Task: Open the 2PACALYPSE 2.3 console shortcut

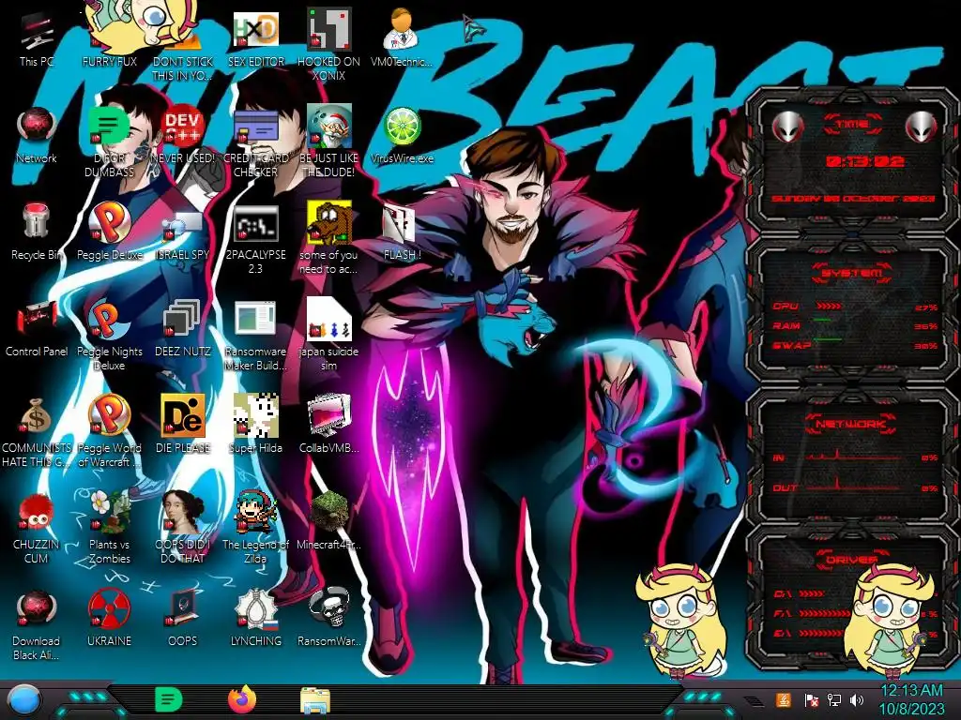Action: [x=255, y=241]
